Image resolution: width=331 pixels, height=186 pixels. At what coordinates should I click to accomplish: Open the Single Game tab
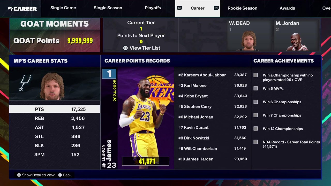point(63,8)
